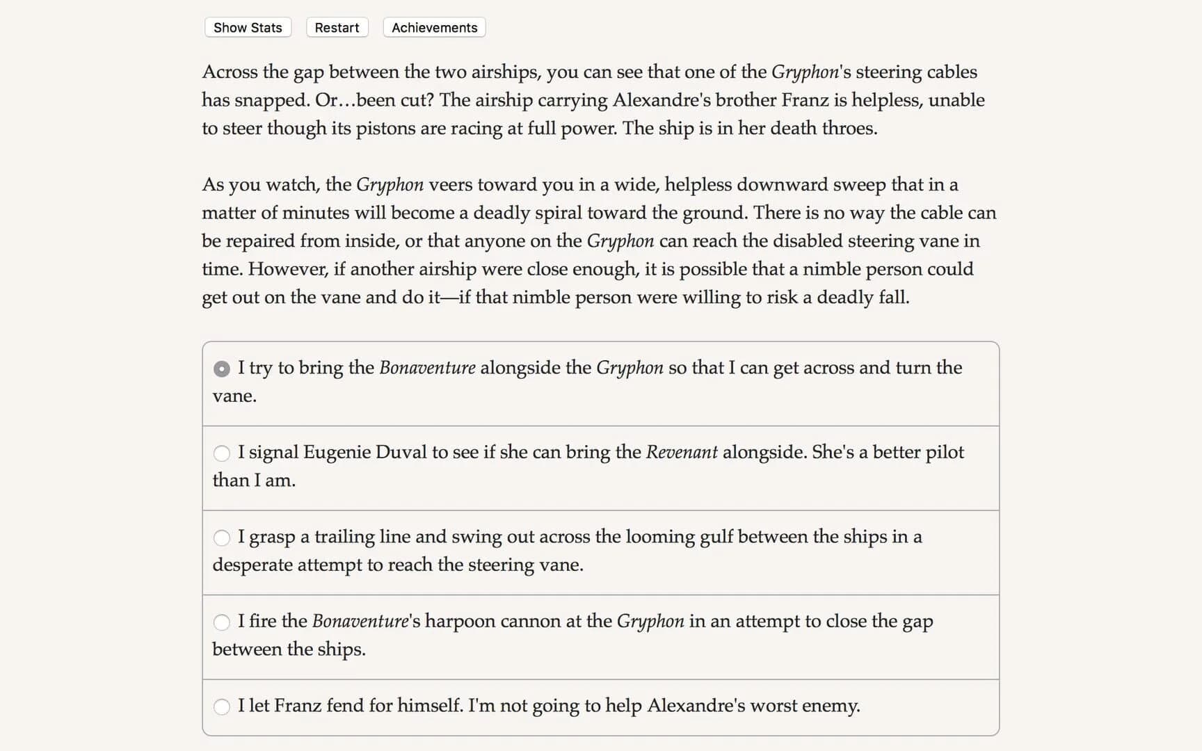The width and height of the screenshot is (1202, 751).
Task: Select the radio button to fire the harpoon cannon
Action: click(x=222, y=622)
